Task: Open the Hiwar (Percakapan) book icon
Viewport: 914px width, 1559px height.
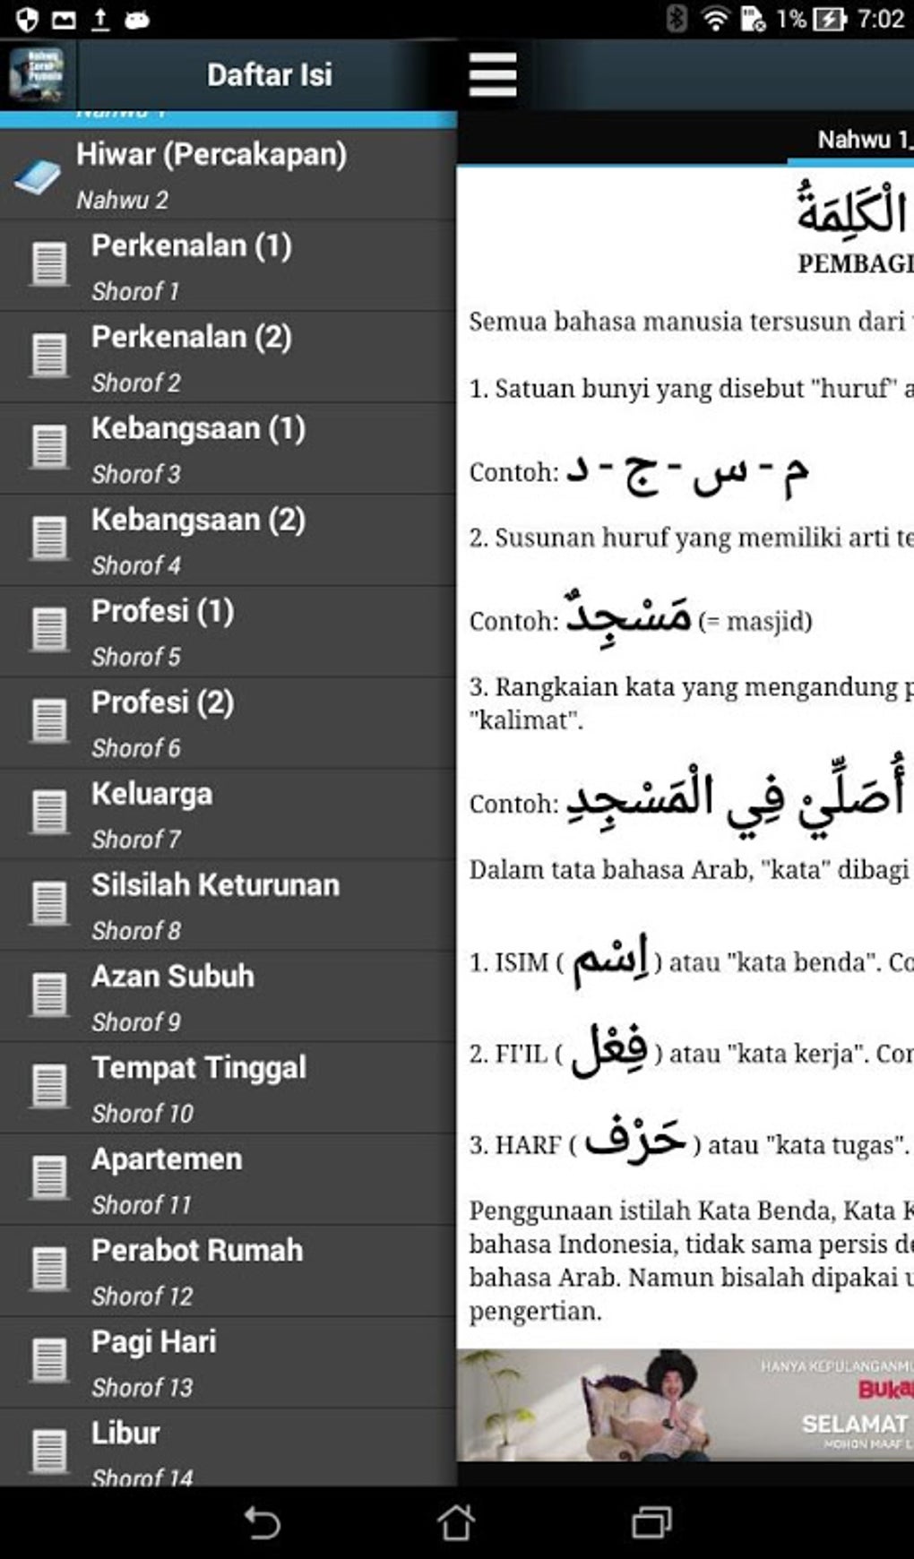Action: [x=36, y=177]
